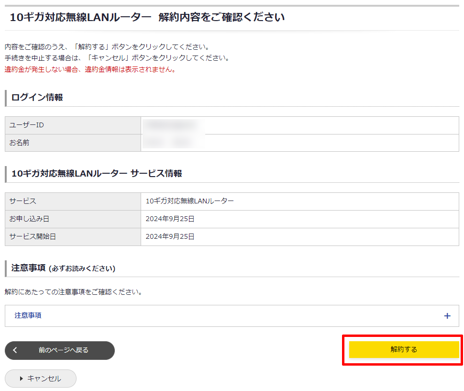Click the お申し込み日 label cell
The width and height of the screenshot is (464, 391).
(x=73, y=219)
